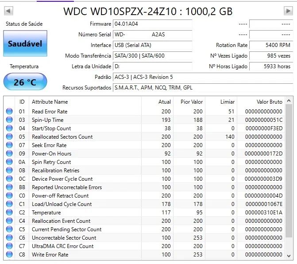This screenshot has width=297, height=264.
Task: Click the status circle for Read Error Rate
Action: click(x=9, y=111)
